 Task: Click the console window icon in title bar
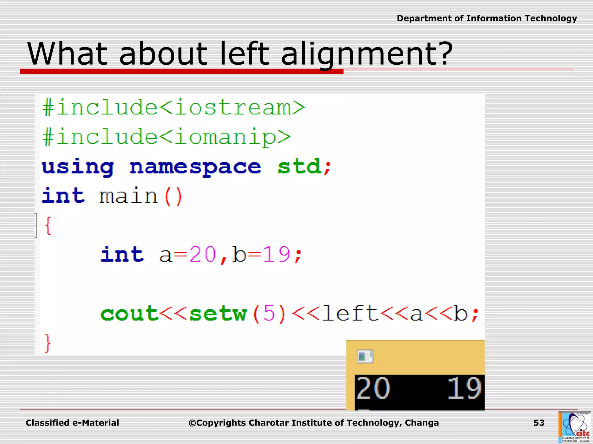coord(365,356)
